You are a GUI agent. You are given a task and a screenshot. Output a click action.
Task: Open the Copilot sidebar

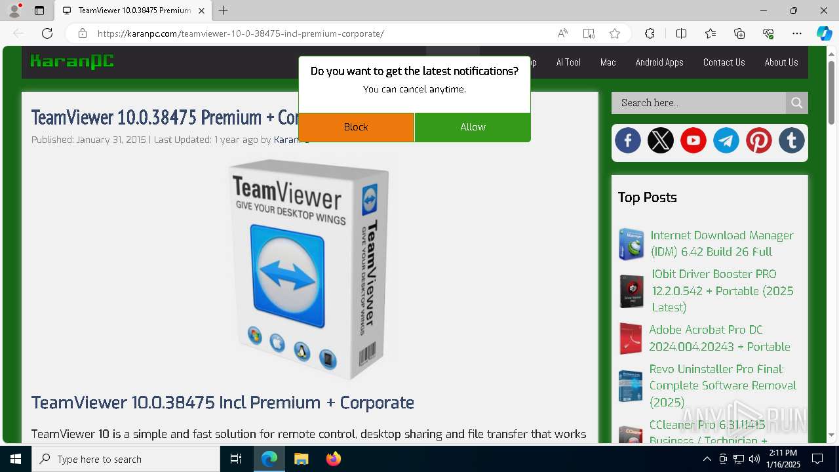(824, 33)
